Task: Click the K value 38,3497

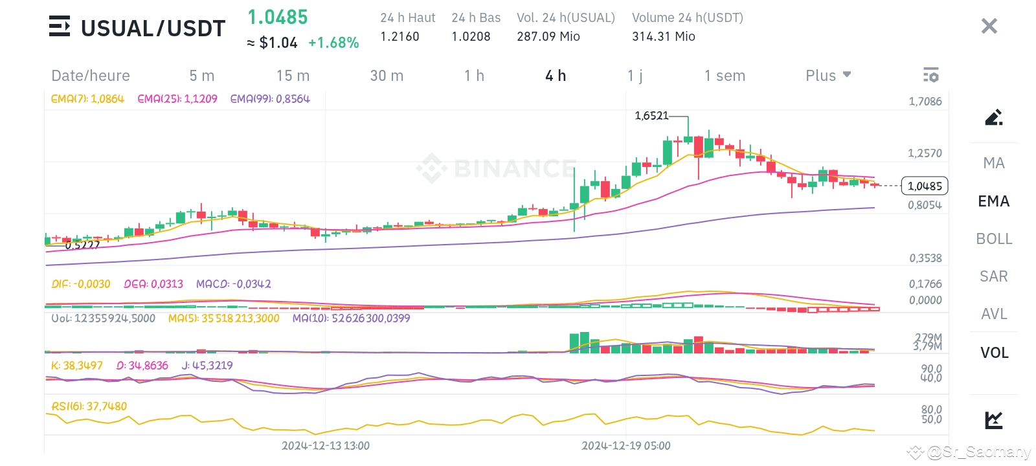Action: (77, 366)
